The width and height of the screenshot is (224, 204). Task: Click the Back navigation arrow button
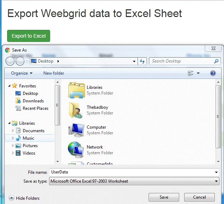click(x=10, y=61)
